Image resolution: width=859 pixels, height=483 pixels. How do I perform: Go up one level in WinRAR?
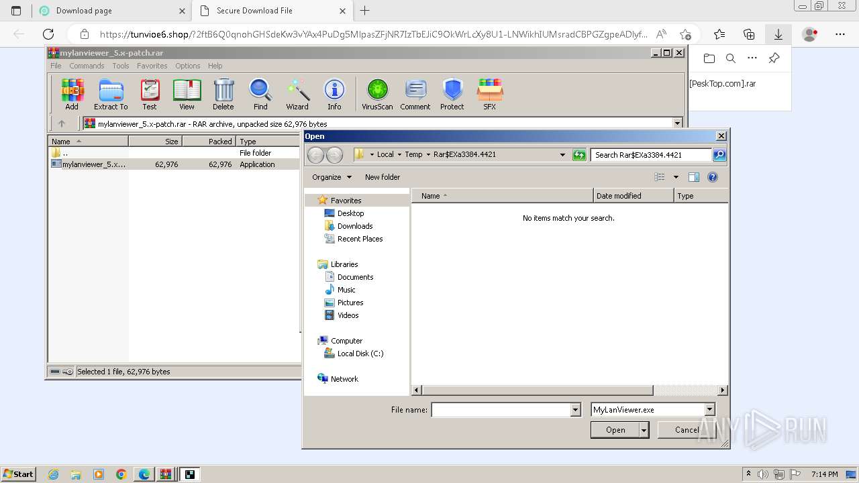[x=62, y=123]
